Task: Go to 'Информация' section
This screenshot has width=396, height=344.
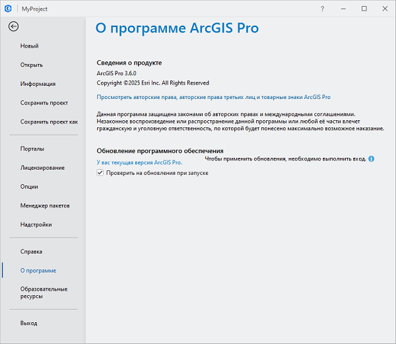Action: click(x=38, y=84)
